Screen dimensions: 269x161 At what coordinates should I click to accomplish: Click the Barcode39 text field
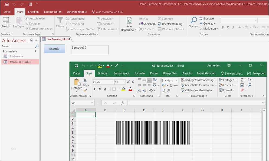90,50
